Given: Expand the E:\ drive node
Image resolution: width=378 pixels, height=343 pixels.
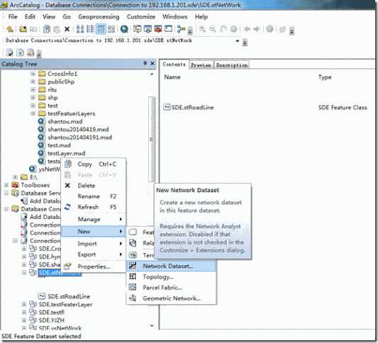Looking at the screenshot, I should tap(15, 177).
